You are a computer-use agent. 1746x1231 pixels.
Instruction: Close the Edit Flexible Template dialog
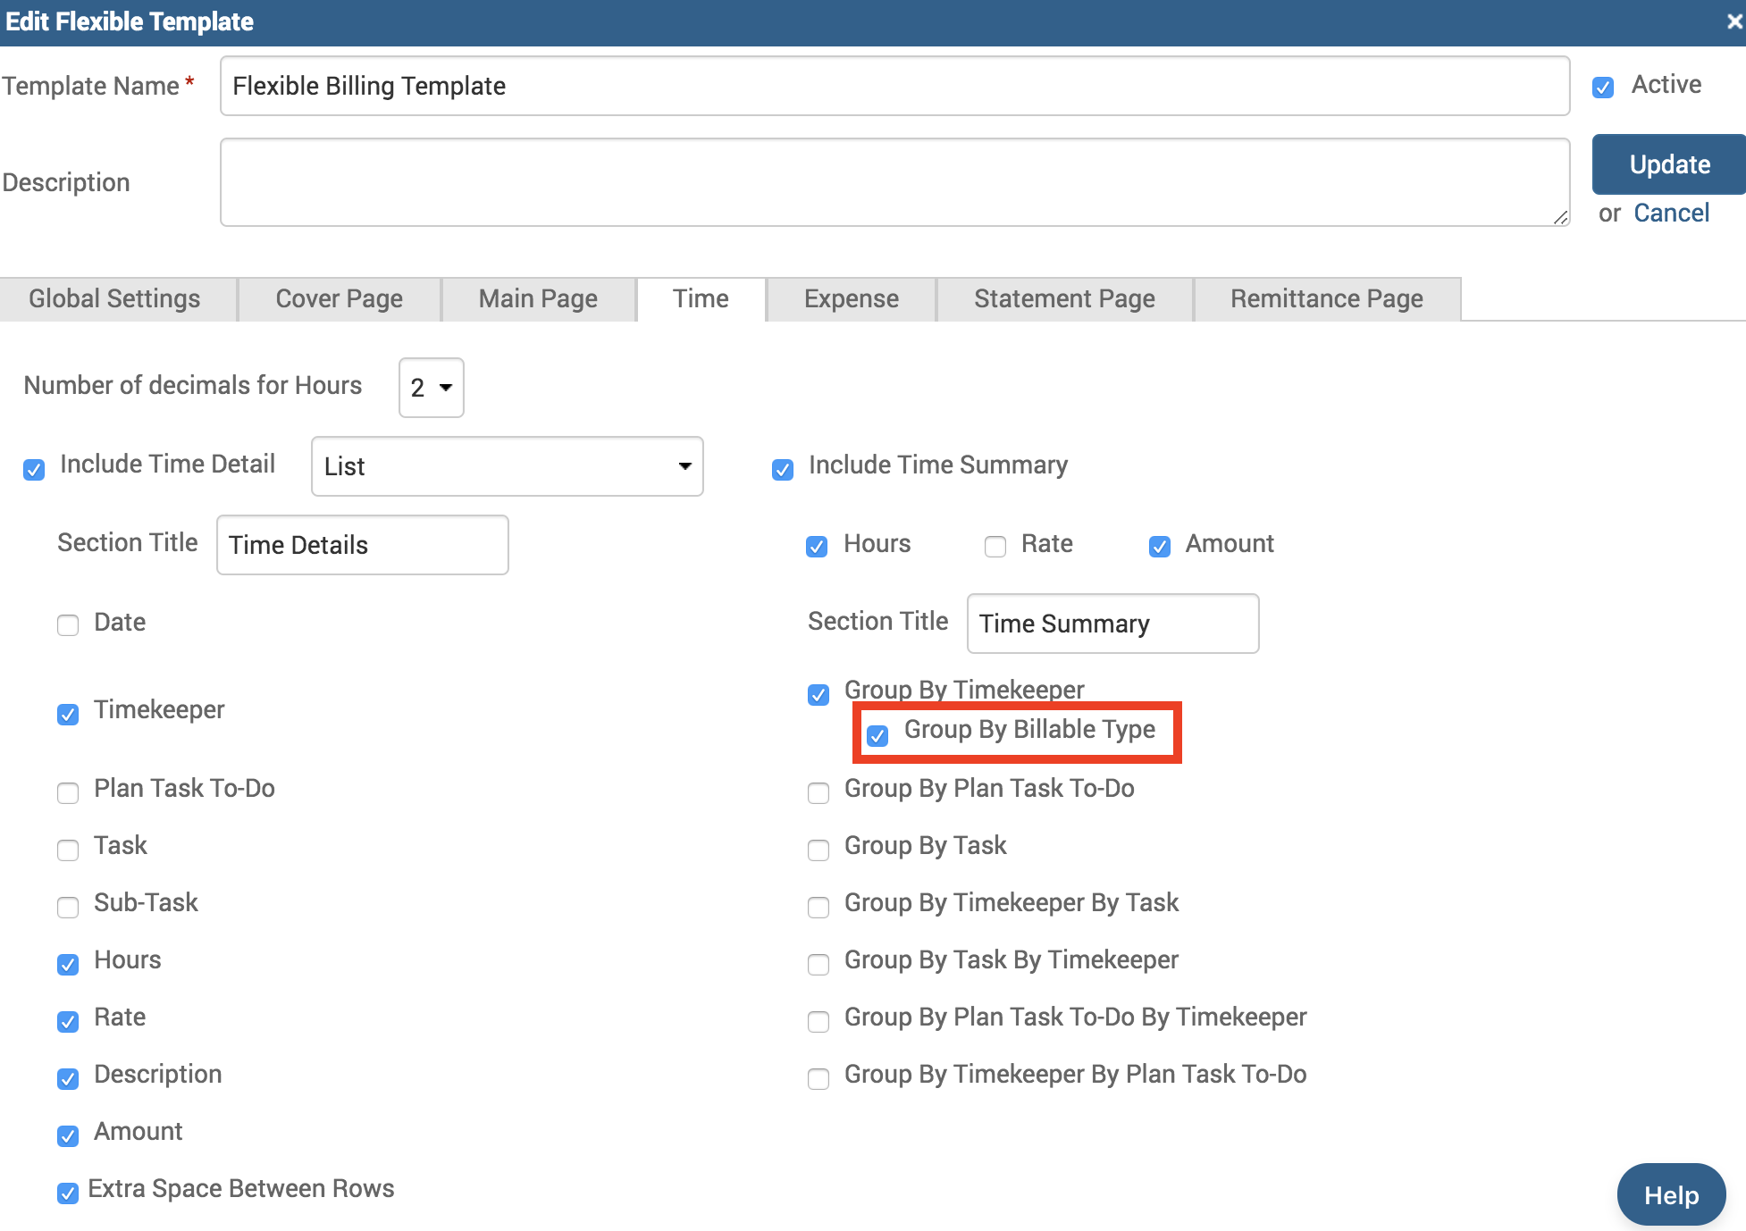click(x=1733, y=21)
